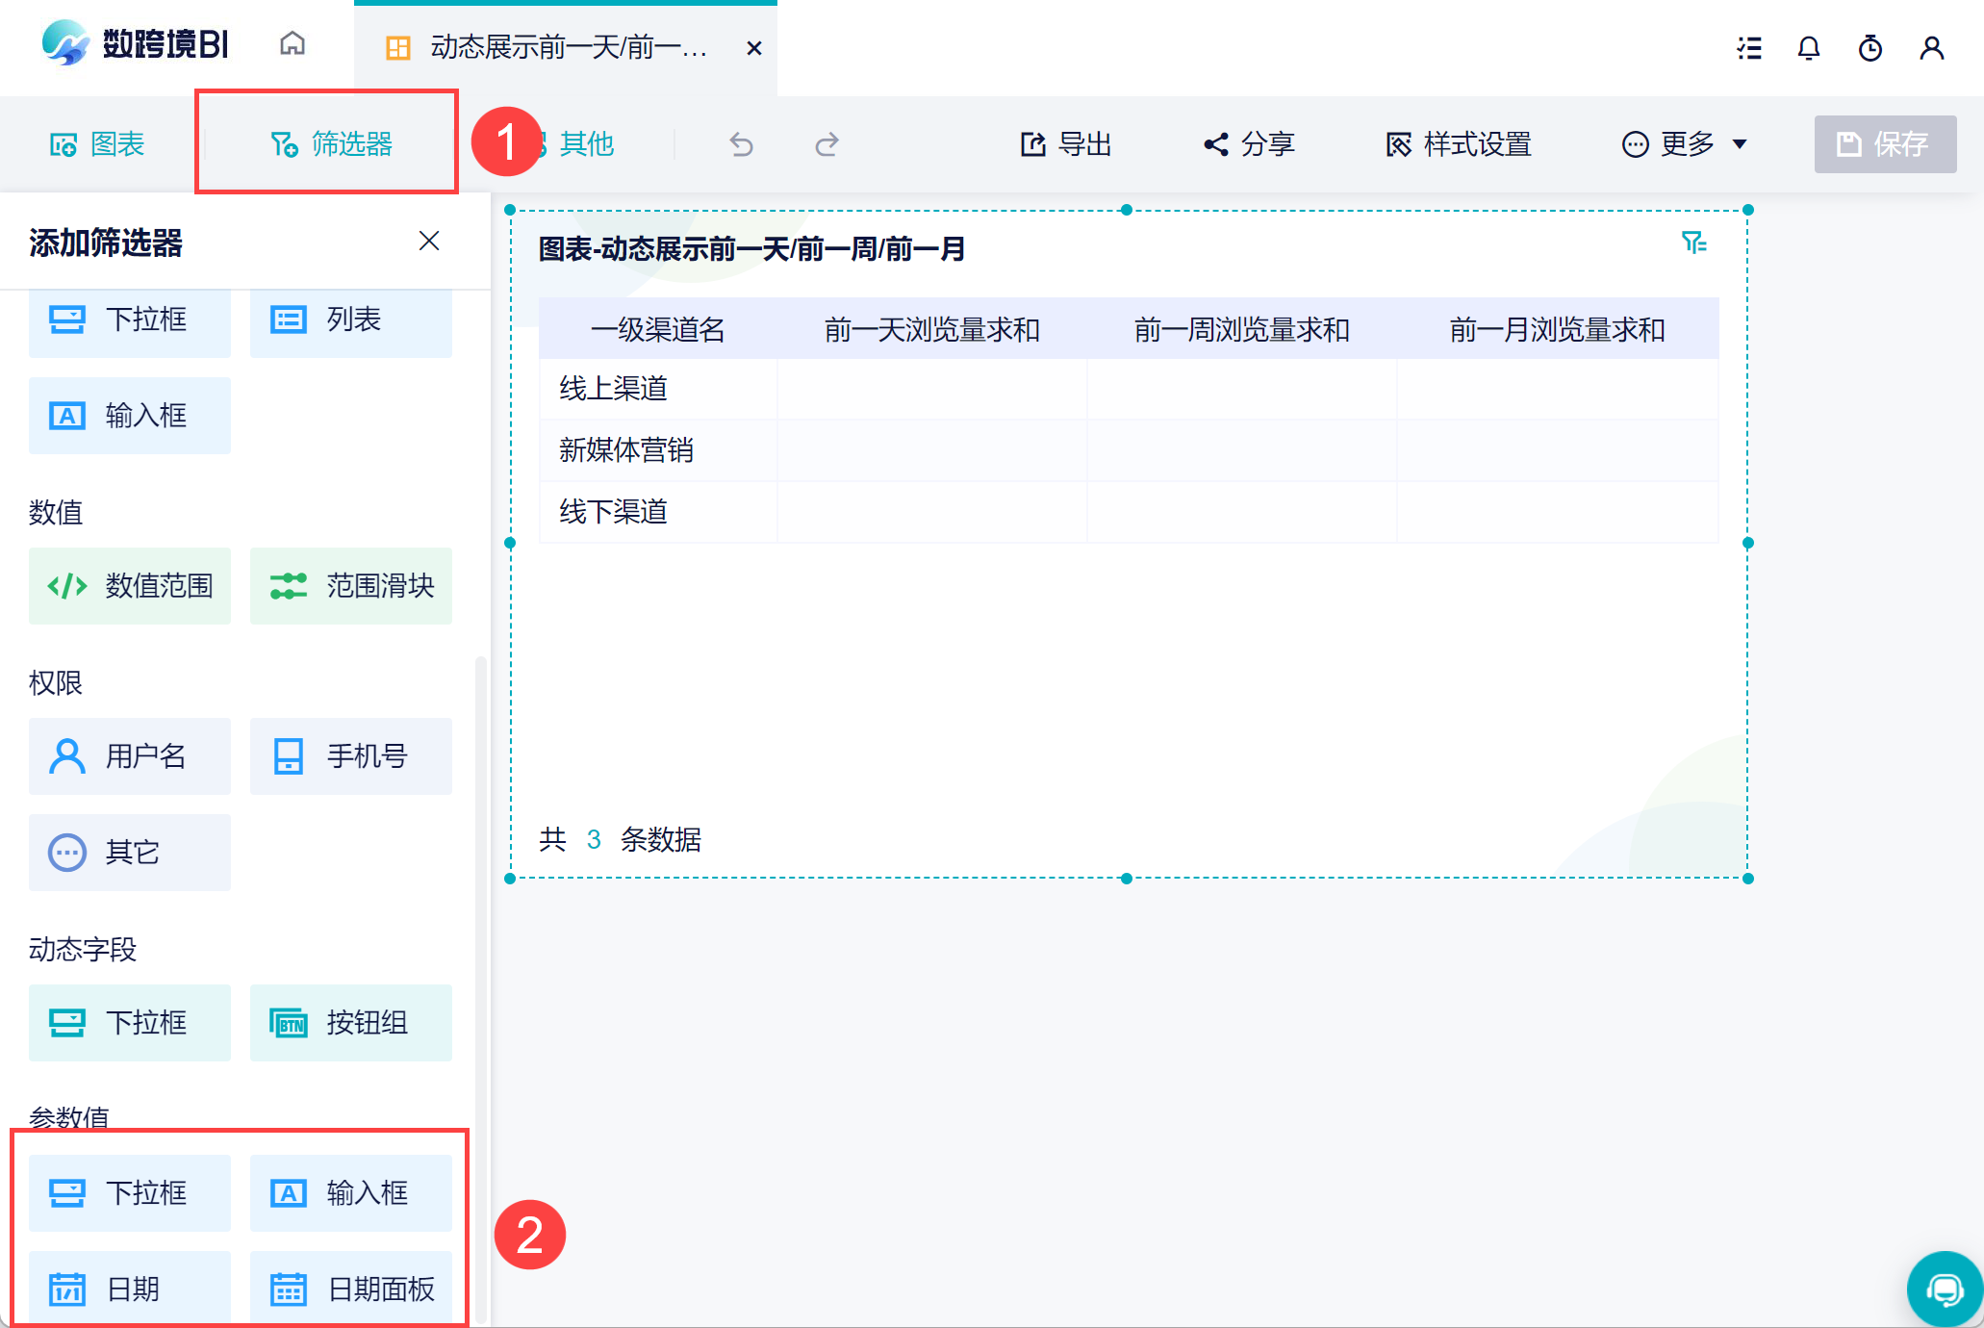This screenshot has height=1328, width=1984.
Task: Add the 范围滑块 range slider filter
Action: click(351, 586)
